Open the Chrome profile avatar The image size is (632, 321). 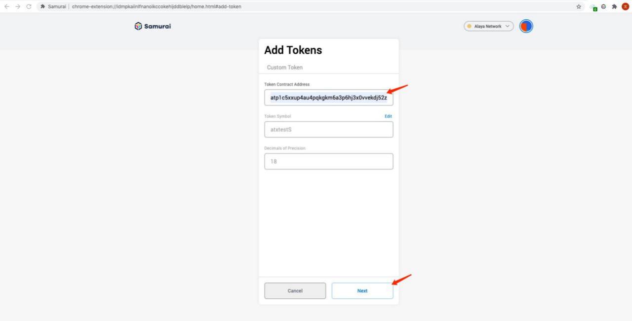(625, 7)
